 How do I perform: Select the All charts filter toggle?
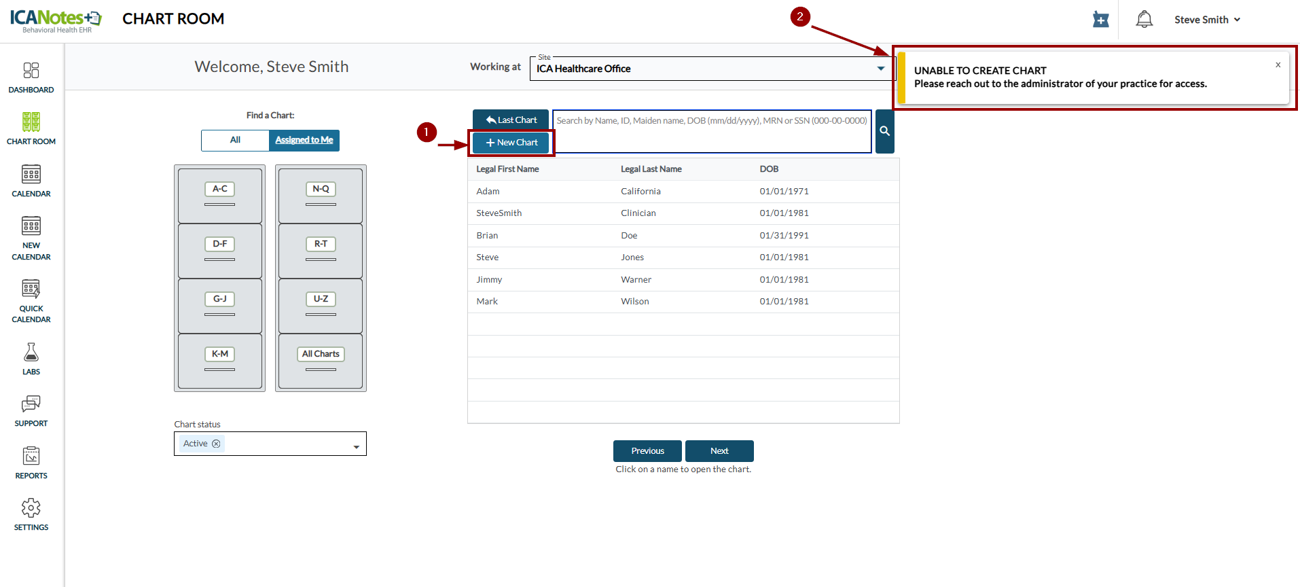tap(235, 140)
